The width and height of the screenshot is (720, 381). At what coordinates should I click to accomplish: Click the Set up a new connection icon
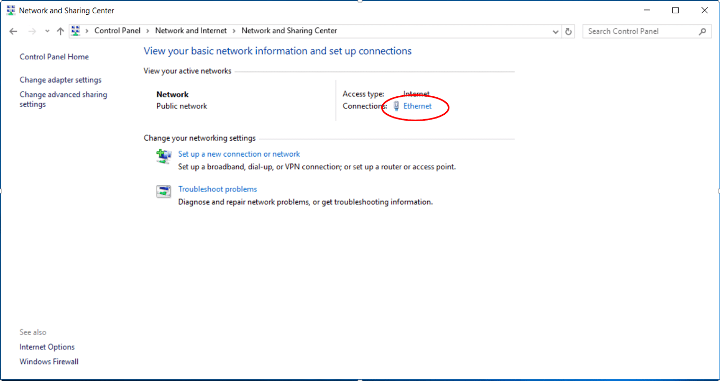(164, 157)
